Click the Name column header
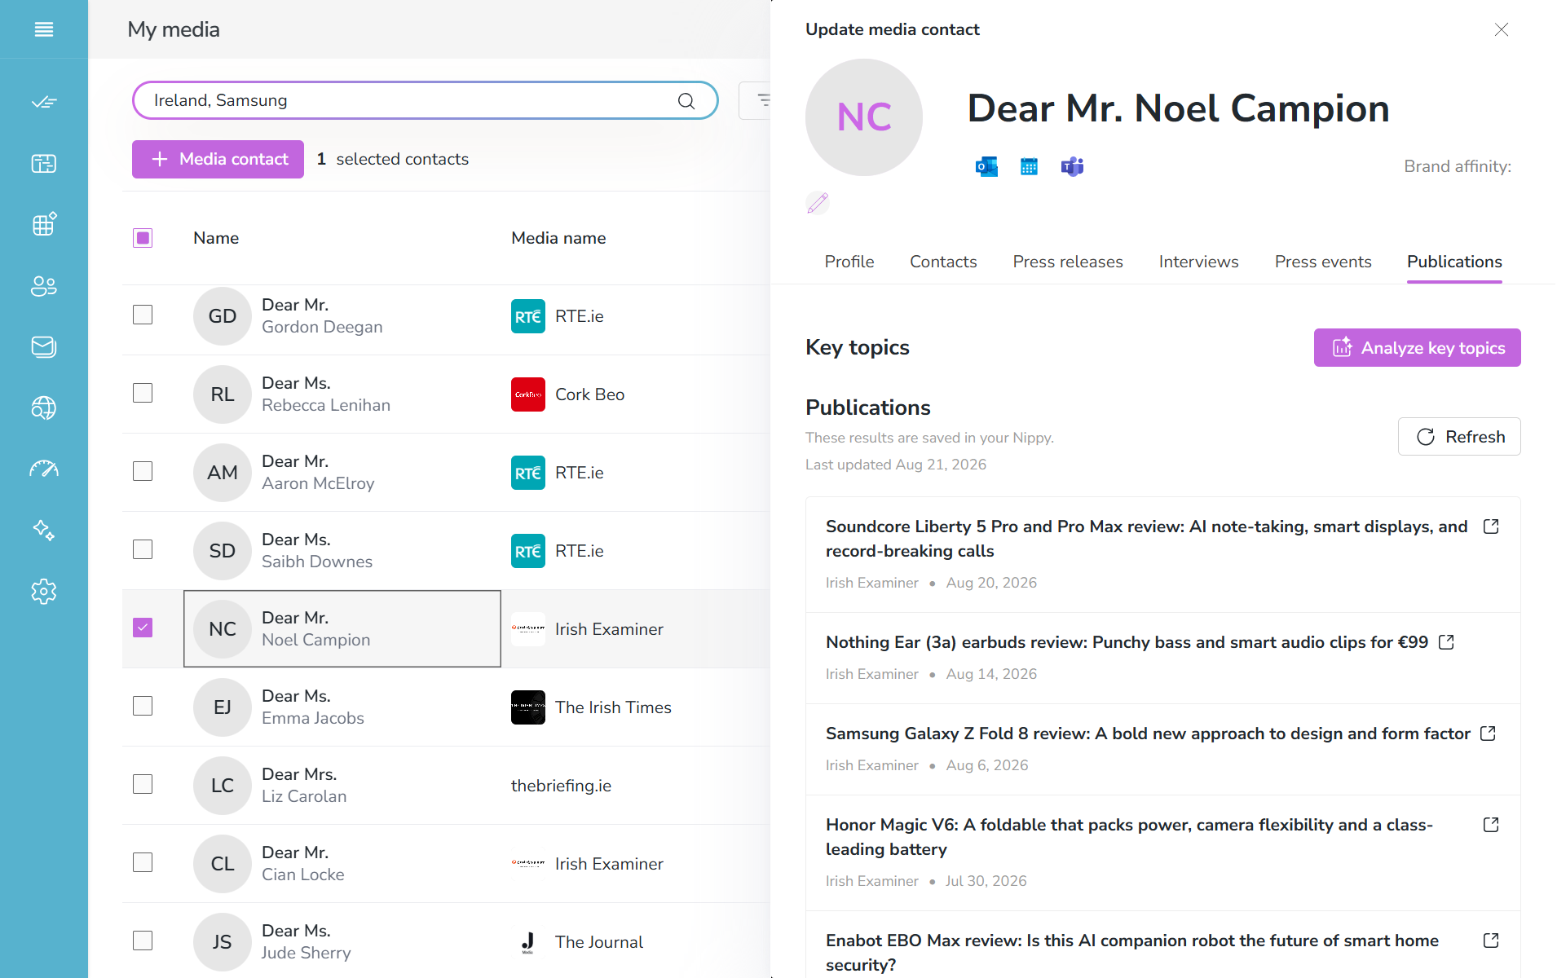 [x=216, y=238]
